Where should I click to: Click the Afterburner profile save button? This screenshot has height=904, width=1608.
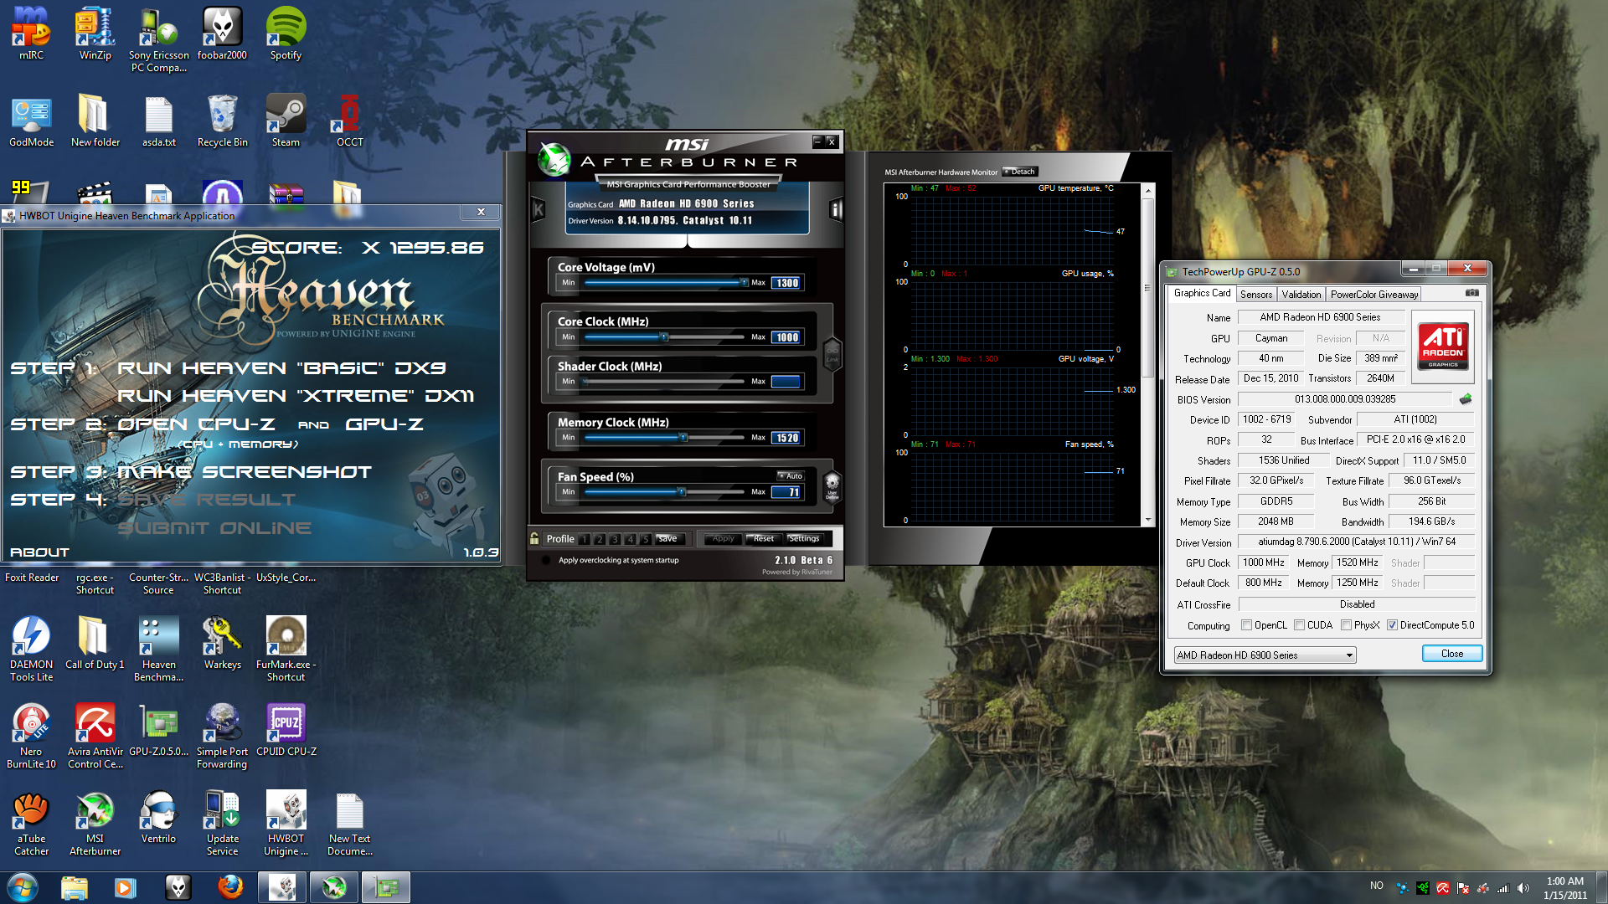pyautogui.click(x=671, y=539)
